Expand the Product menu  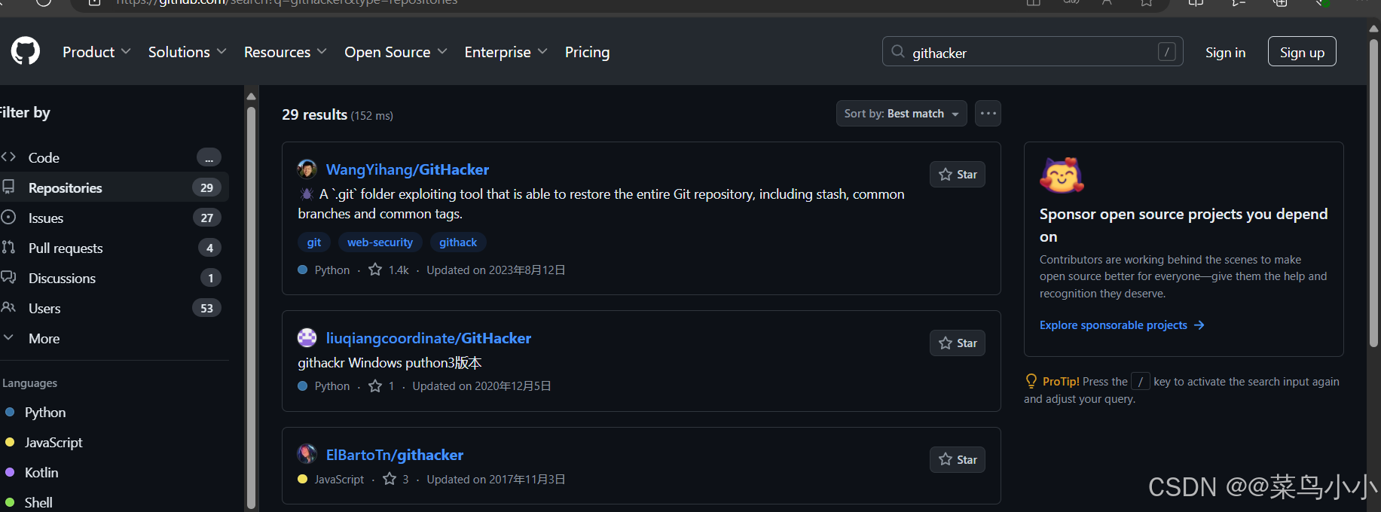96,52
